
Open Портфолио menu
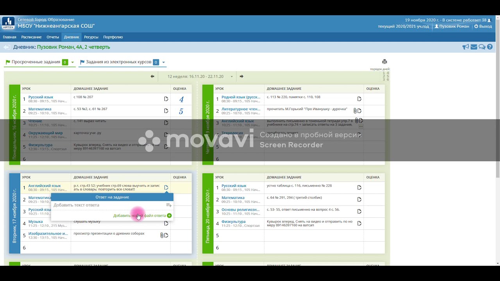tap(113, 37)
